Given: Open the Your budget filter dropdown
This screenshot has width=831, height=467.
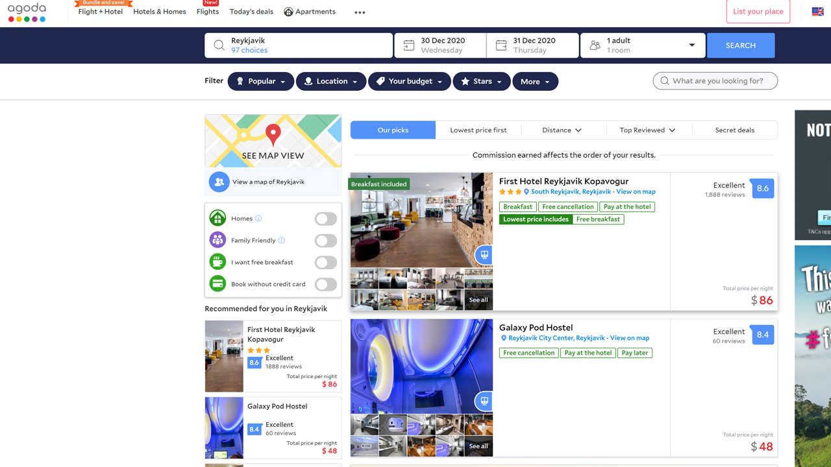Looking at the screenshot, I should (409, 81).
